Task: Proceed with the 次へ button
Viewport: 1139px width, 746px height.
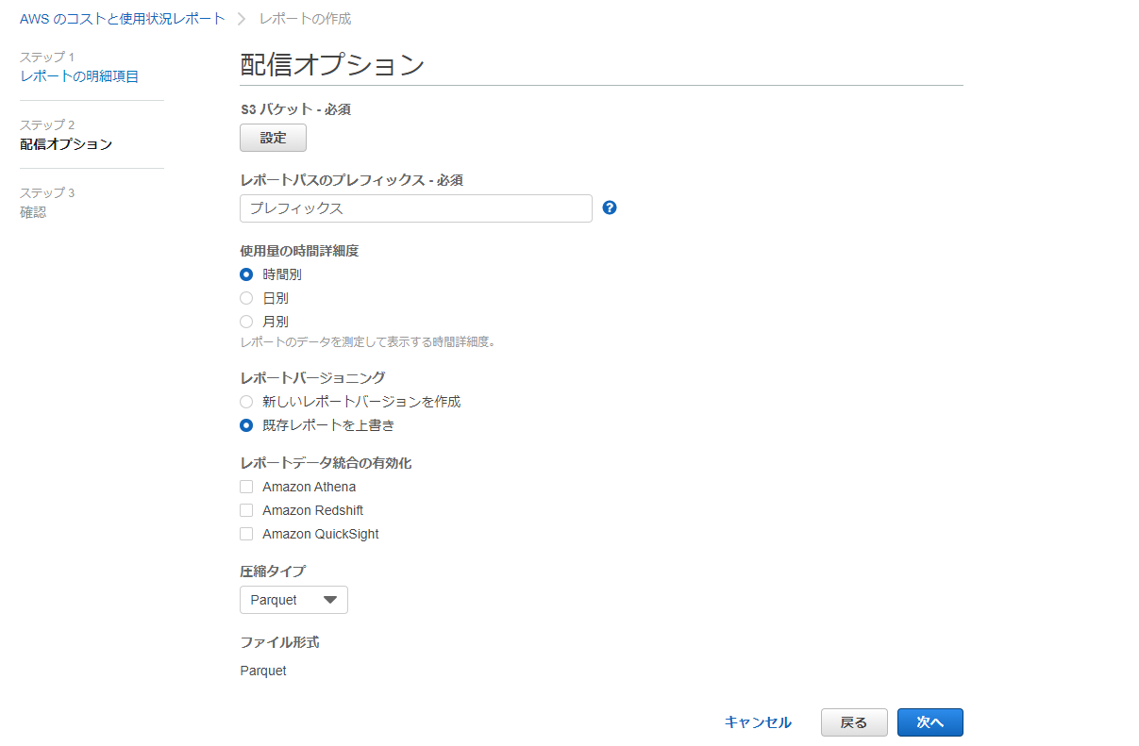Action: pyautogui.click(x=930, y=722)
